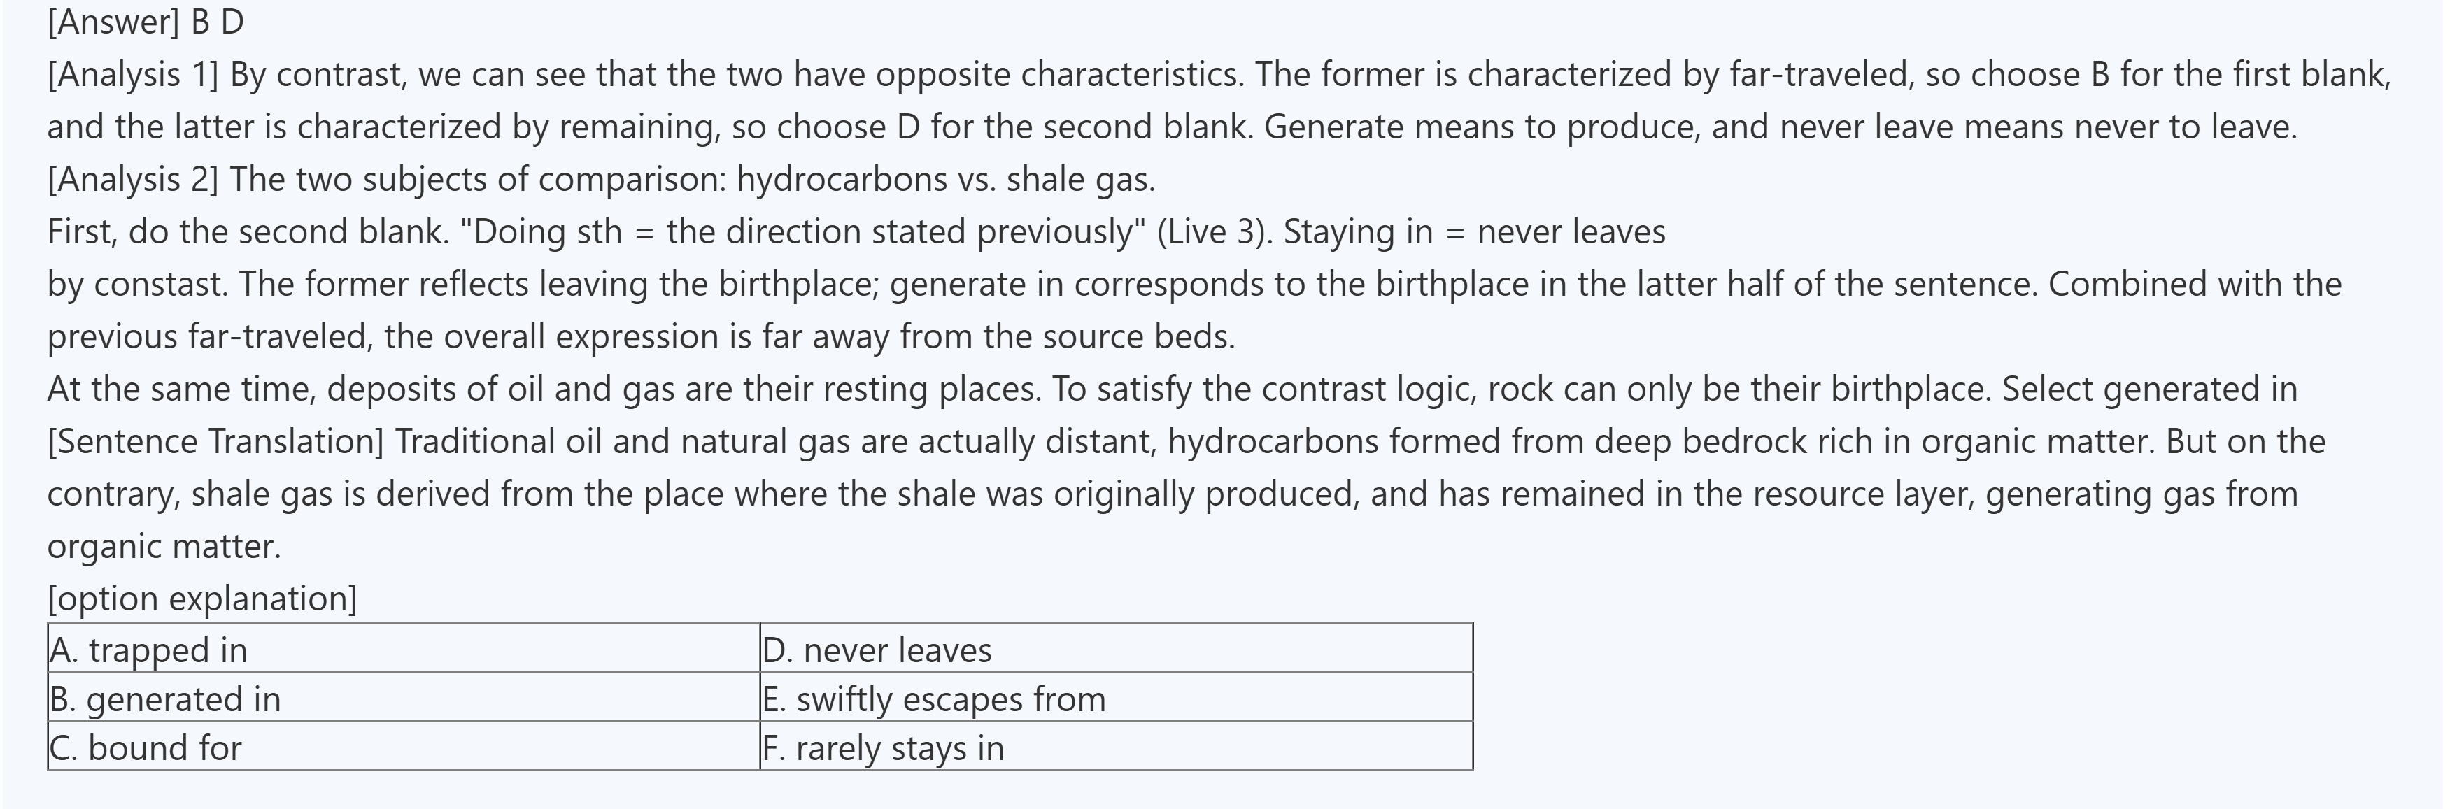Click the final standalone line "organic matter."
This screenshot has width=2450, height=809.
[x=164, y=545]
